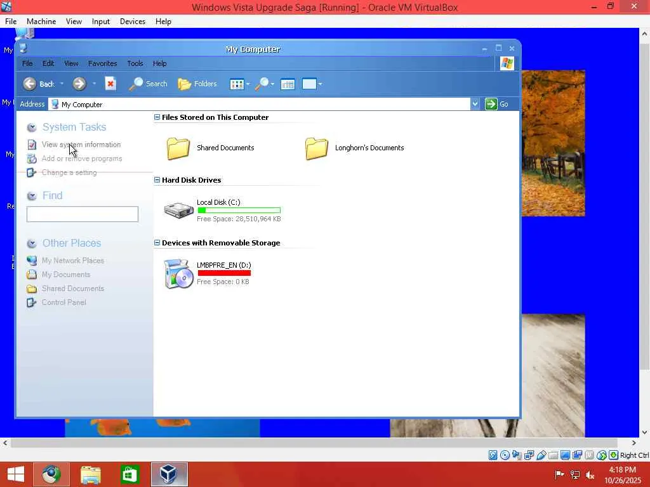
Task: Click VirtualBox display status icon
Action: [565, 455]
